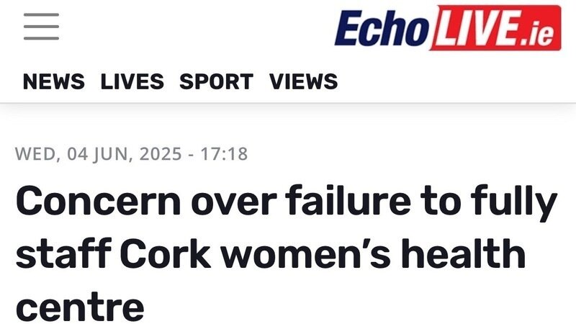The image size is (576, 324).
Task: Click the red LIVE.ie badge in logo
Action: pyautogui.click(x=495, y=28)
